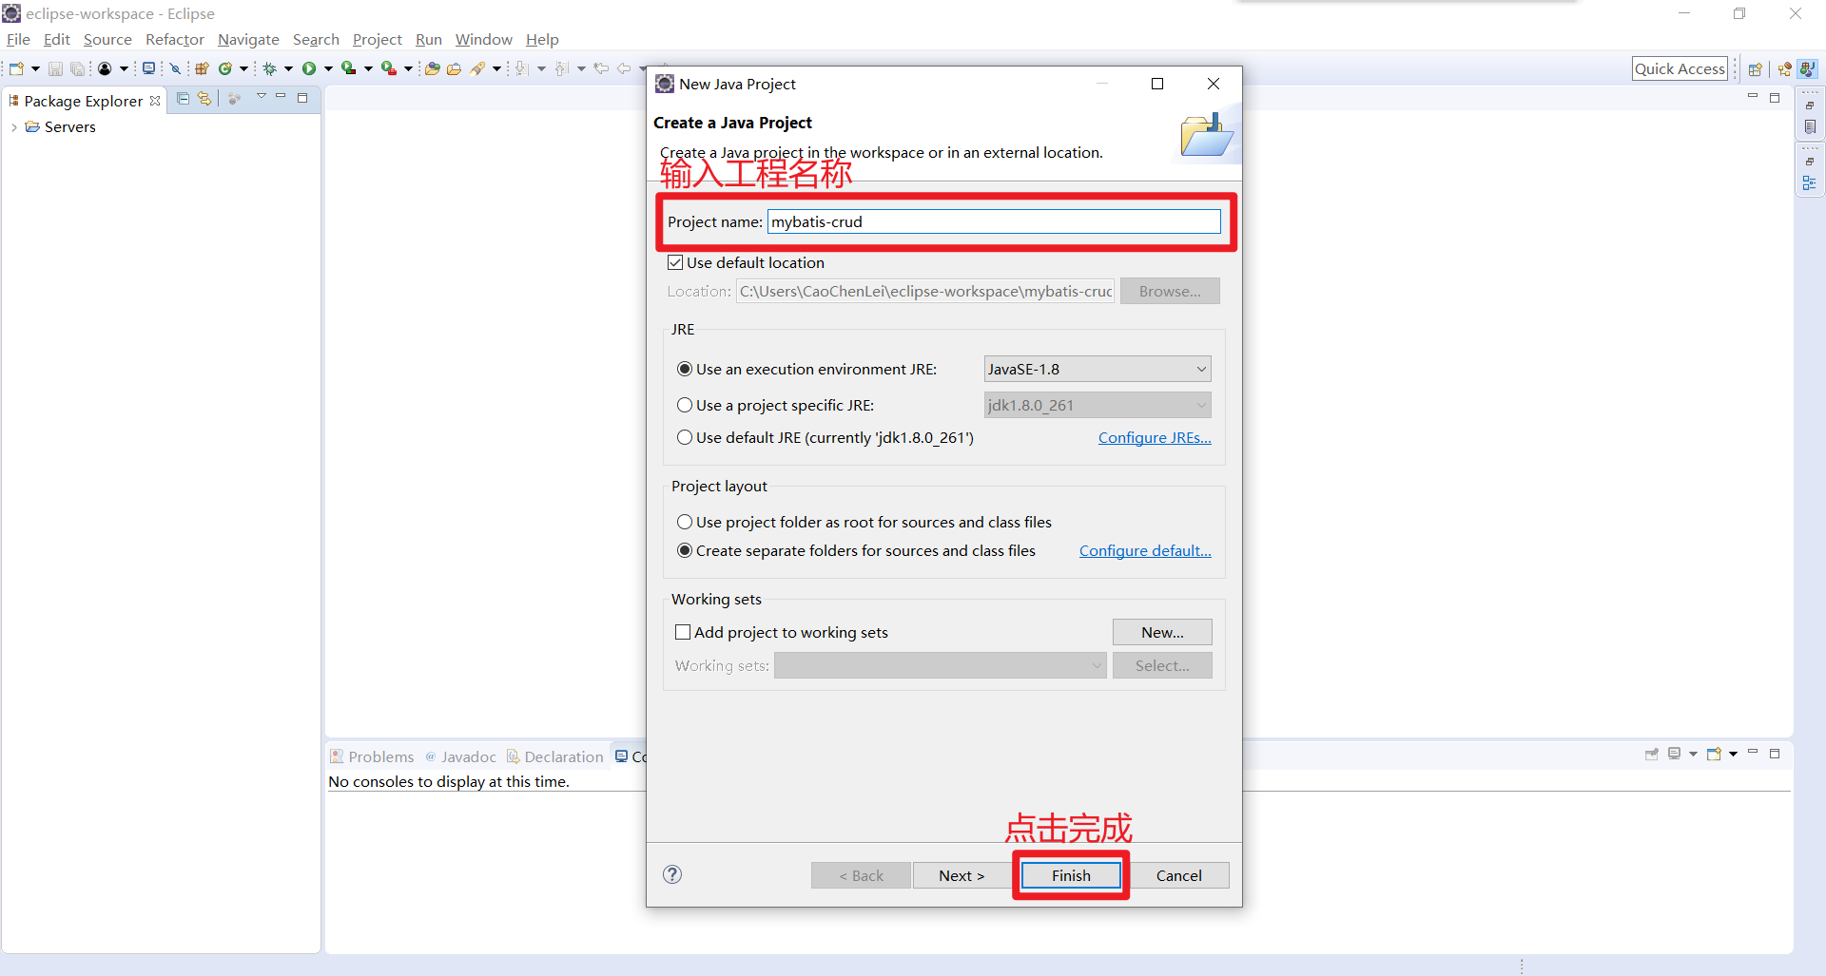Click the Configure JREs... link
This screenshot has width=1826, height=976.
[1155, 437]
